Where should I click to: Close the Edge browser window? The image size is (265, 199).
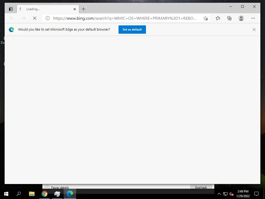coord(254,6)
